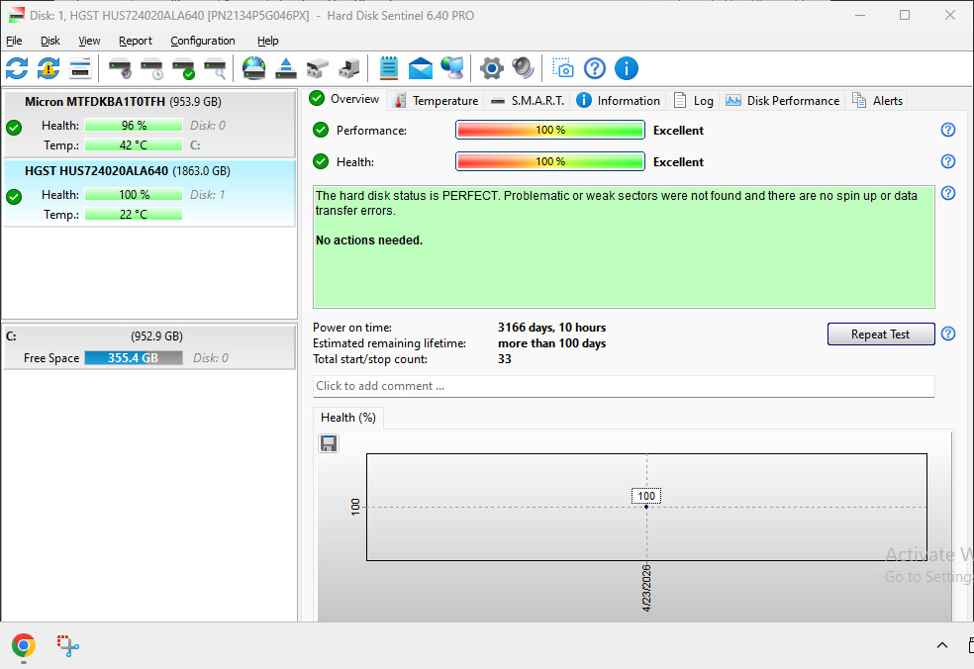Switch to the Alerts tab
The image size is (974, 669).
click(x=877, y=101)
